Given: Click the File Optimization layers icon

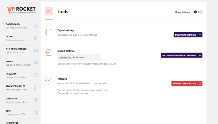Looking at the screenshot, I should click(x=36, y=50).
